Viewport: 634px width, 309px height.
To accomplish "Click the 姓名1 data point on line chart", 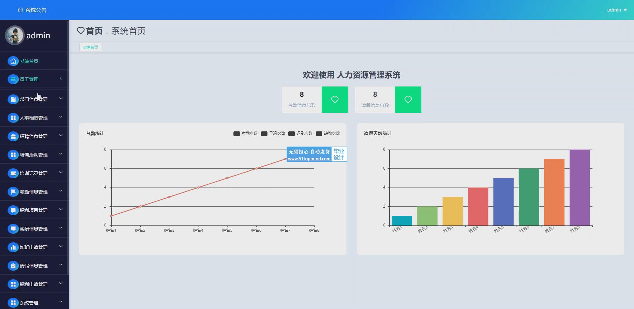I will pos(111,216).
